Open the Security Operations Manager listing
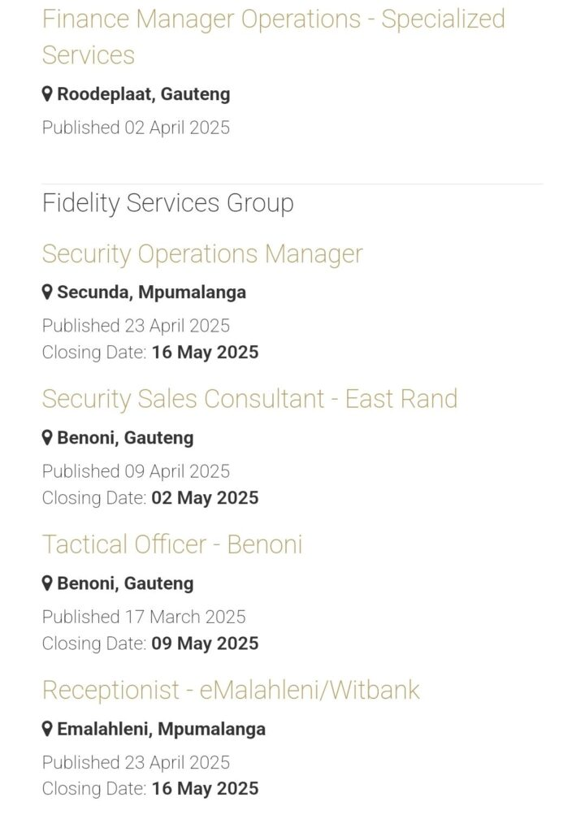Viewport: 585px width, 832px height. click(202, 253)
